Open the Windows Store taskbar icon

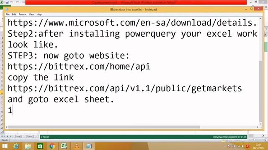coord(40,146)
